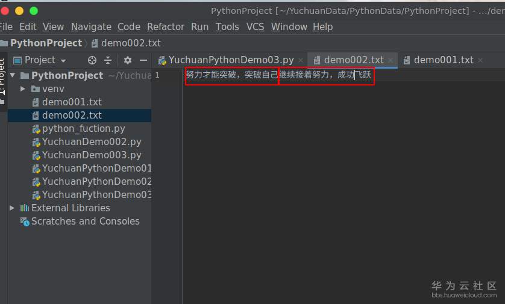Close the demo001.txt tab
Image resolution: width=505 pixels, height=304 pixels.
(x=480, y=60)
